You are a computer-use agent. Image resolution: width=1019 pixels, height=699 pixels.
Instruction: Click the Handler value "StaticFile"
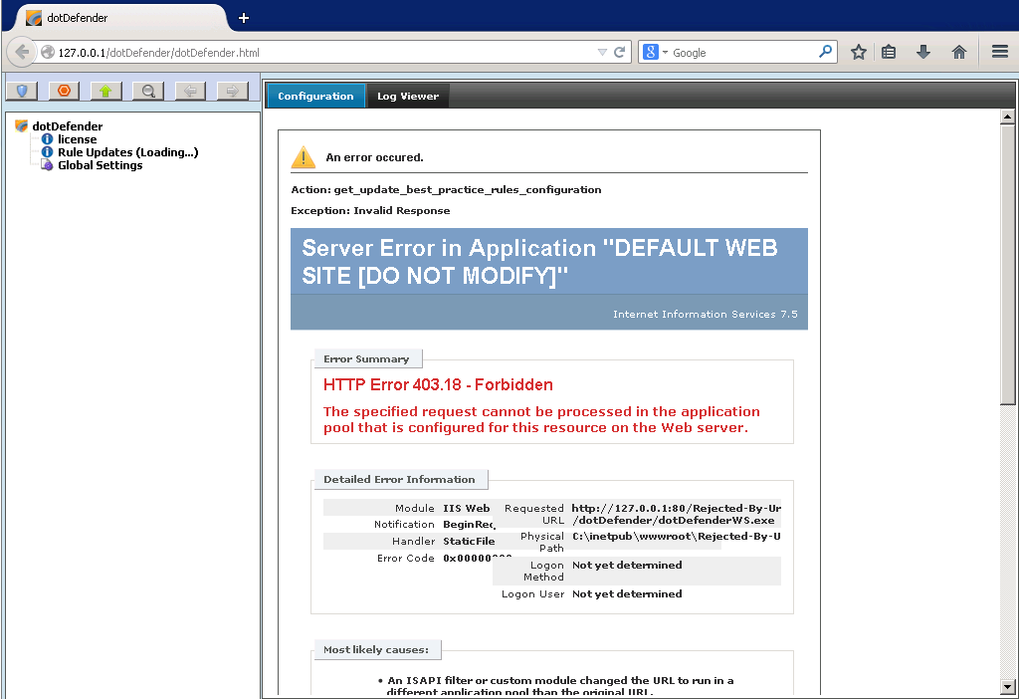470,541
